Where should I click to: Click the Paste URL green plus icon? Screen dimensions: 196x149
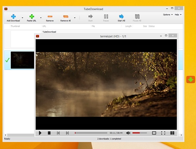coord(32,16)
